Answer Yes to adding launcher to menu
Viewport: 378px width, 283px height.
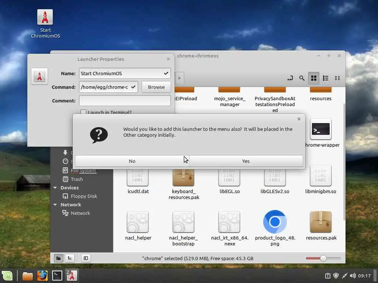(246, 161)
